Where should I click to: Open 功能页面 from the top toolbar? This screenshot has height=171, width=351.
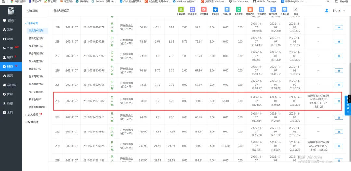tap(192, 11)
